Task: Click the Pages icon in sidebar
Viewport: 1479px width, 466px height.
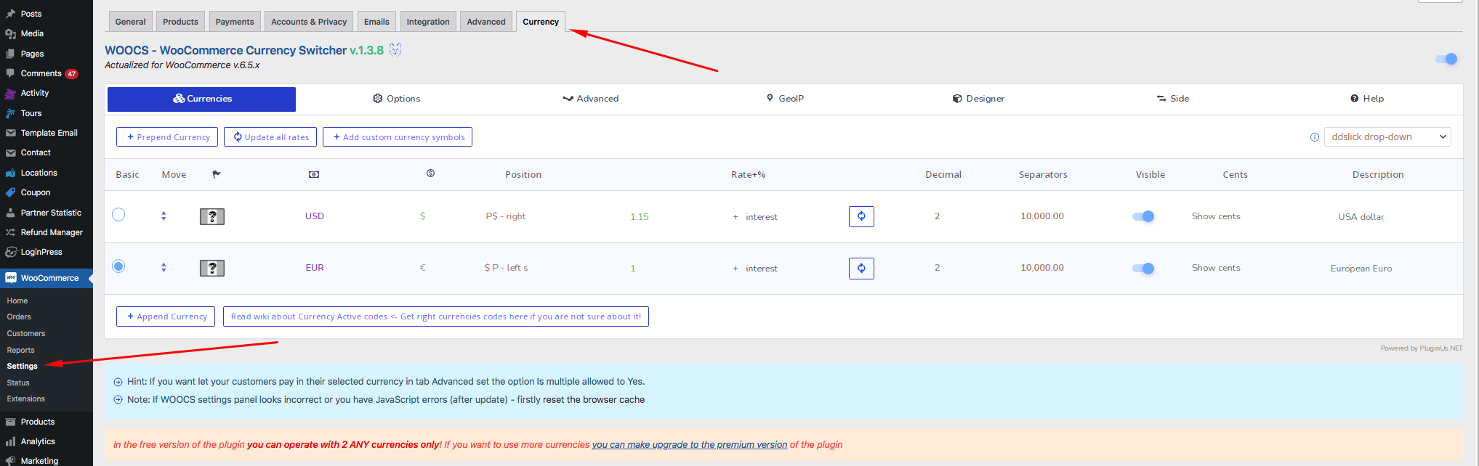Action: (10, 54)
